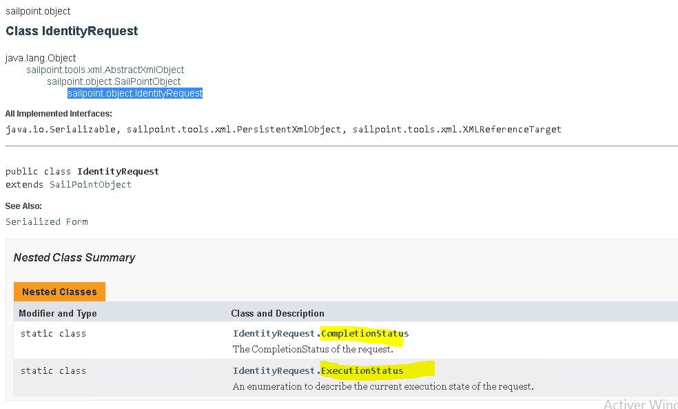Select the Nested Classes tab
The width and height of the screenshot is (678, 409).
tap(59, 292)
